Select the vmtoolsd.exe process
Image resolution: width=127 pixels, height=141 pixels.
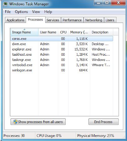tap(62, 65)
